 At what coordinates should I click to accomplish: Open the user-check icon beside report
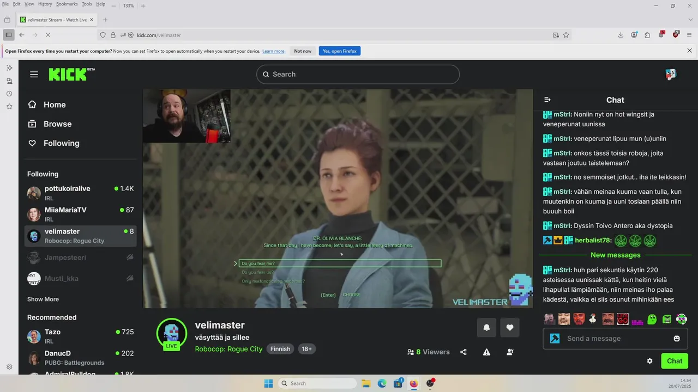pos(510,352)
